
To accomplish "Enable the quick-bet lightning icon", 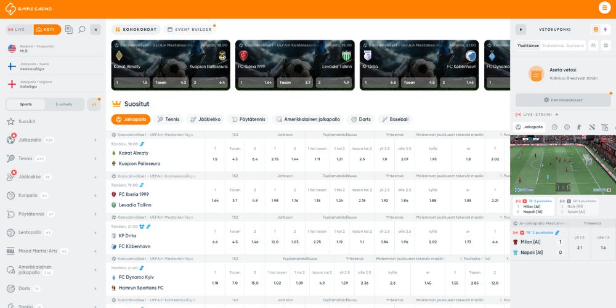I will click(x=605, y=30).
